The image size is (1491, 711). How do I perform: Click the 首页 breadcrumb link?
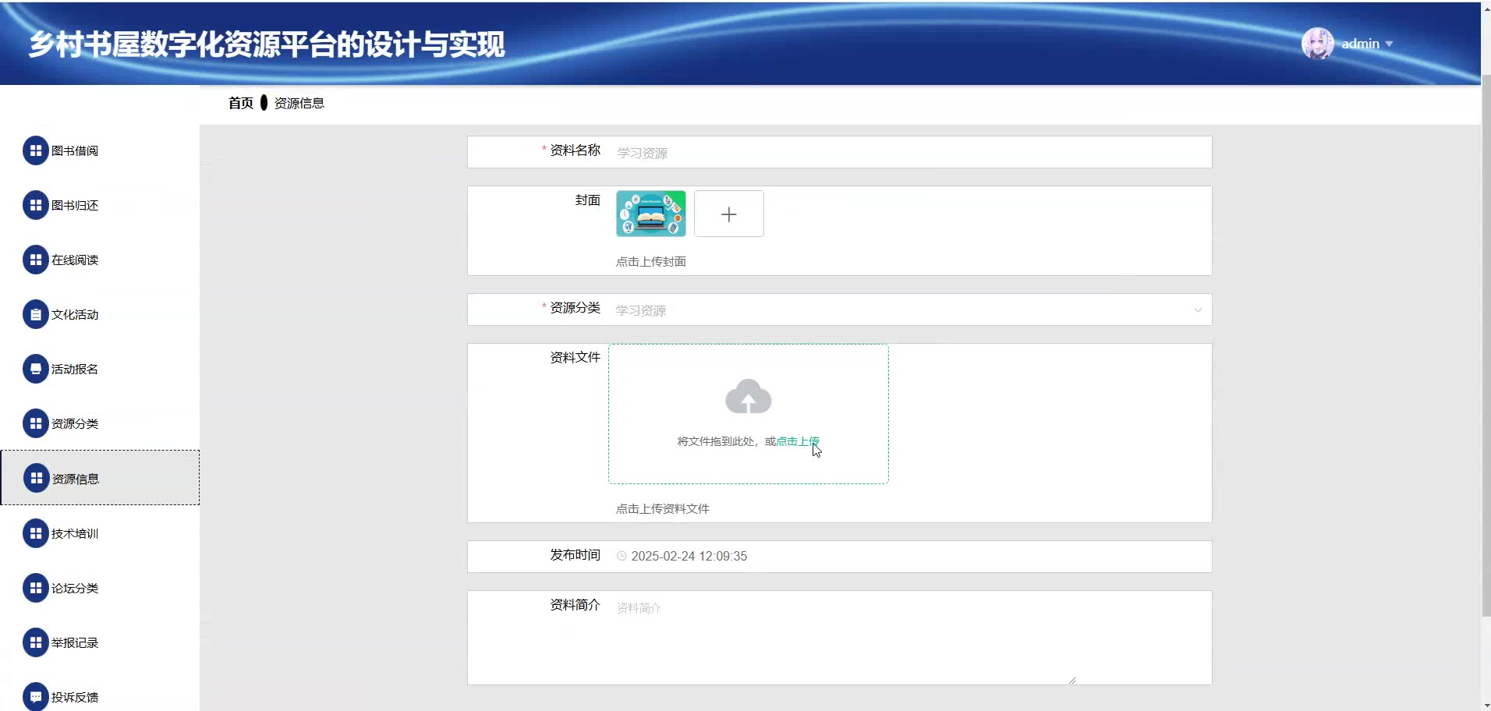240,103
